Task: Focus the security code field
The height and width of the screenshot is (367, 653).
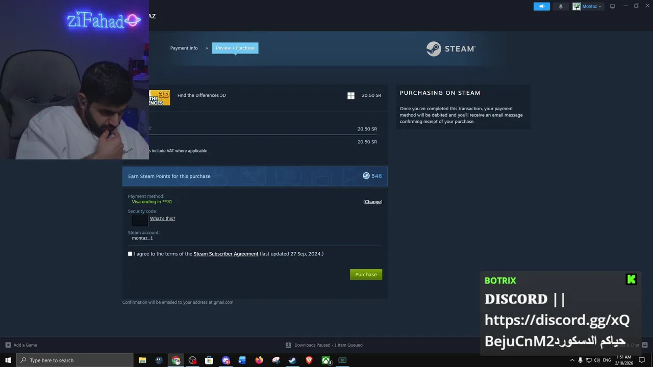Action: pos(140,220)
